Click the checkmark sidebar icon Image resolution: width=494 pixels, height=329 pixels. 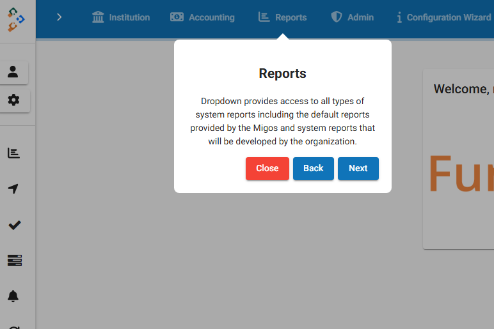14,225
